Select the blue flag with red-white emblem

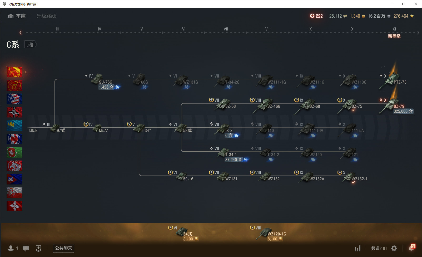point(14,139)
